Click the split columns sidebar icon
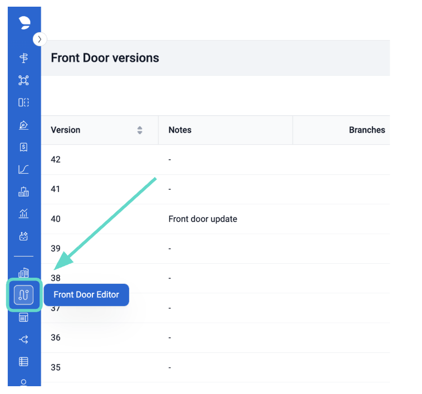The height and width of the screenshot is (394, 422). [23, 102]
